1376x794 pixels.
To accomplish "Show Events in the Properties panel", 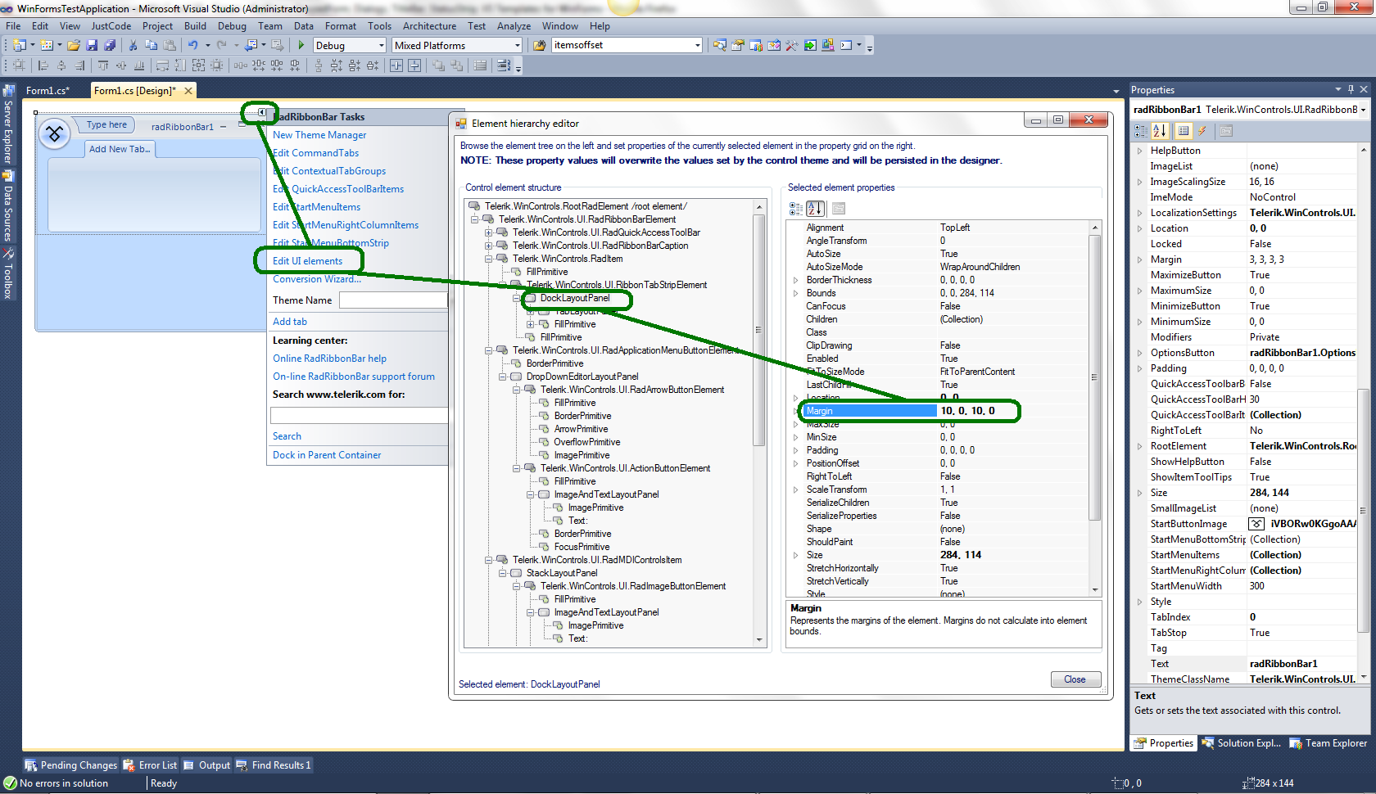I will tap(1202, 131).
